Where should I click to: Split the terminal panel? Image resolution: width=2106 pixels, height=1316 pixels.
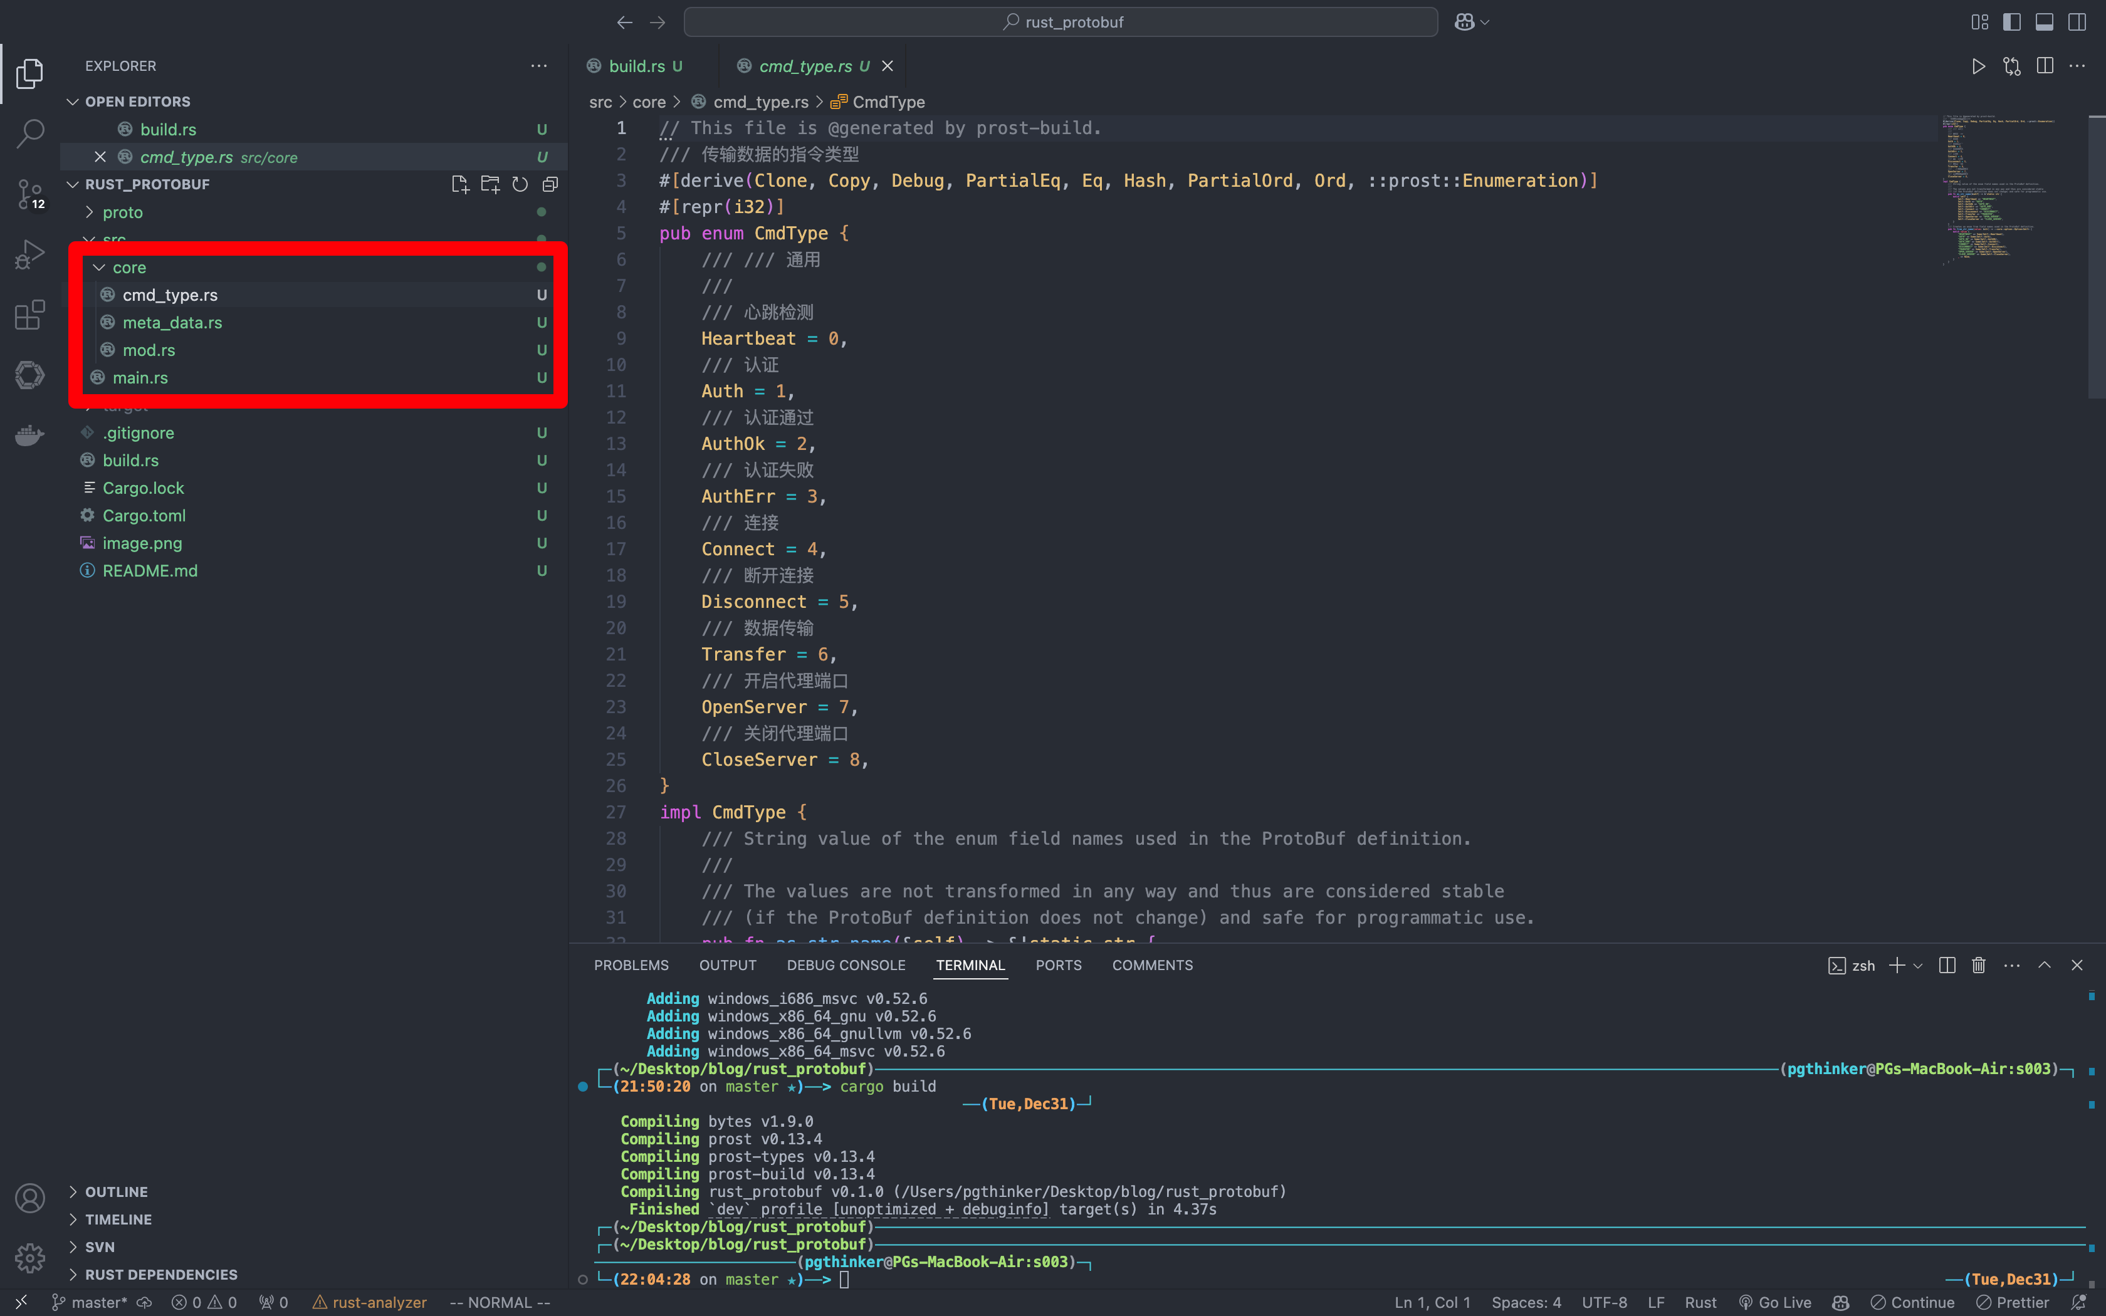click(1947, 965)
